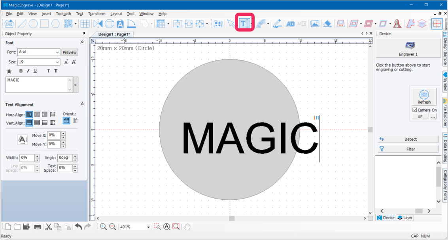Click the red-outlined layers stack icon

[x=422, y=24]
